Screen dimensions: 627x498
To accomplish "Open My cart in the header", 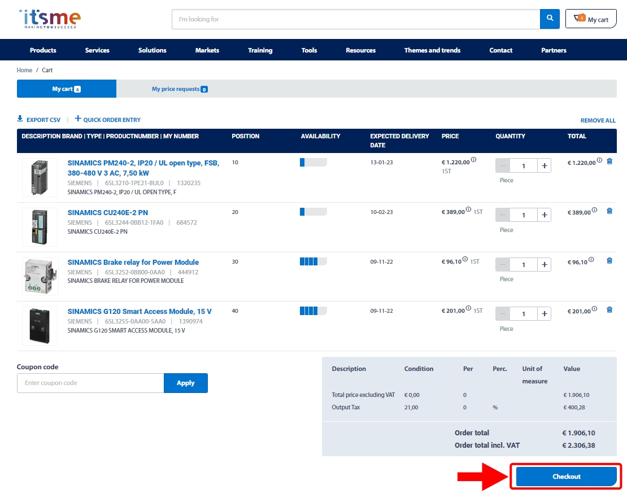I will point(591,19).
